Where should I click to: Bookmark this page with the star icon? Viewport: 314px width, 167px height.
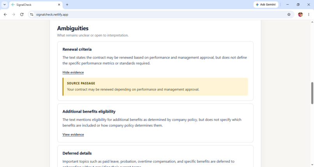click(289, 14)
